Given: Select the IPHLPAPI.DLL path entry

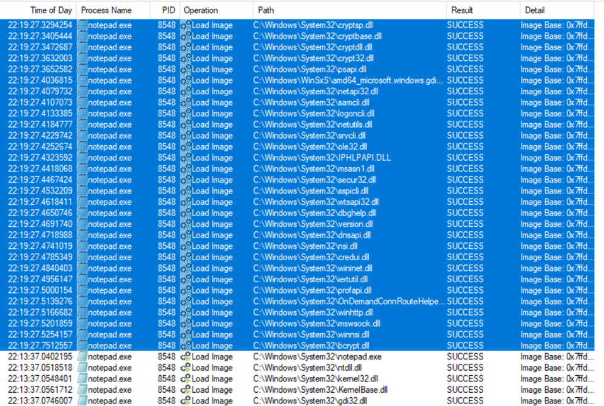Looking at the screenshot, I should [322, 158].
